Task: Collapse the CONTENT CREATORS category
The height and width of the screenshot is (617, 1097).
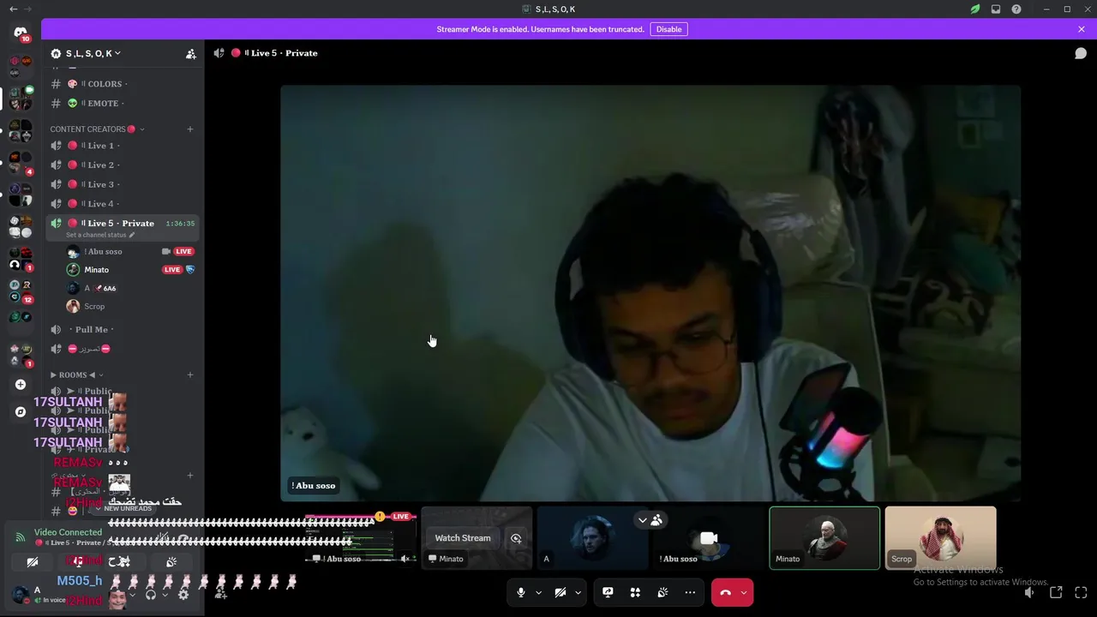Action: [x=96, y=129]
